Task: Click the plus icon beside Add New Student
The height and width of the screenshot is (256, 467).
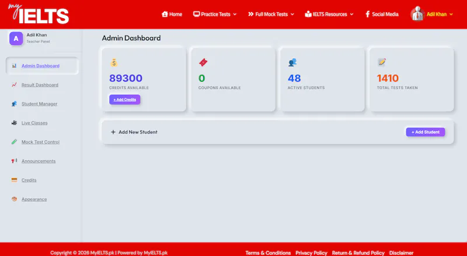Action: point(113,132)
